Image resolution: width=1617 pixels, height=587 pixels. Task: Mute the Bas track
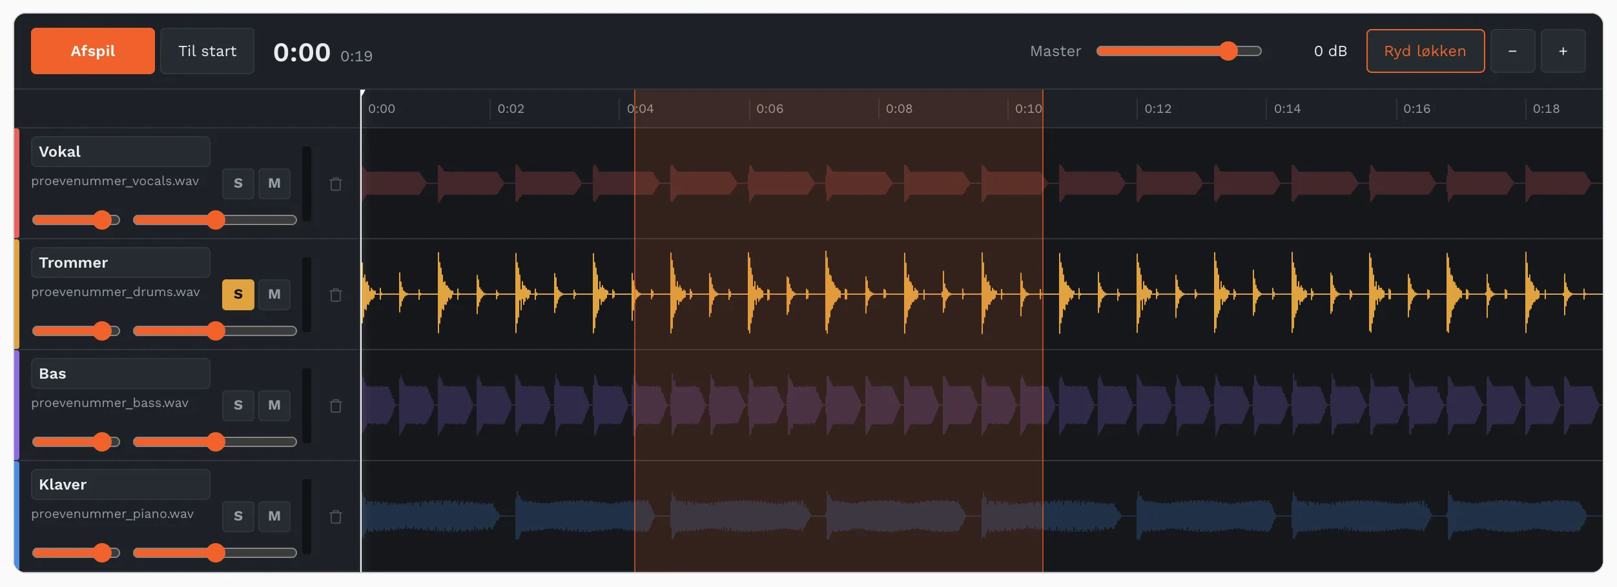(x=274, y=405)
